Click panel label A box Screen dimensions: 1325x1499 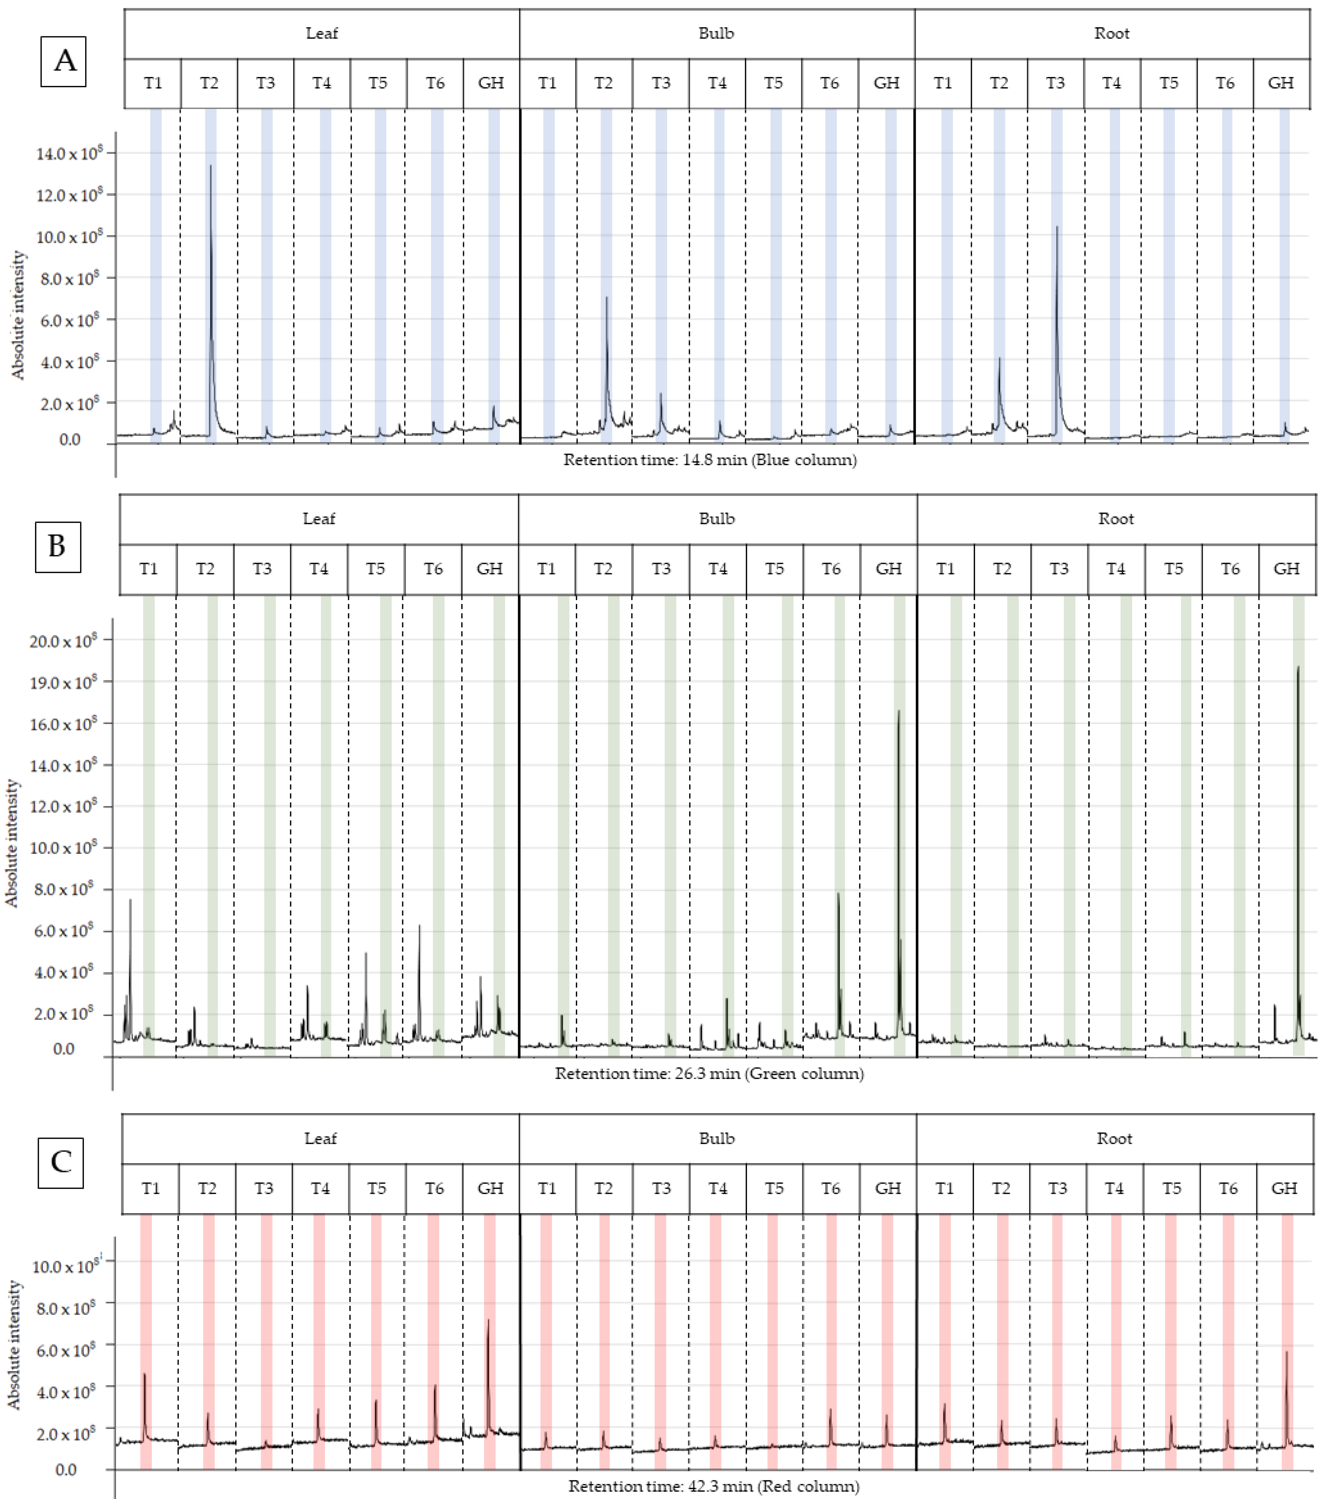[x=64, y=61]
